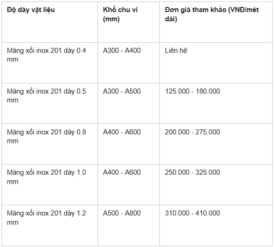
Task: Click the 'Độ dày vật liệu' column header
Action: point(49,22)
